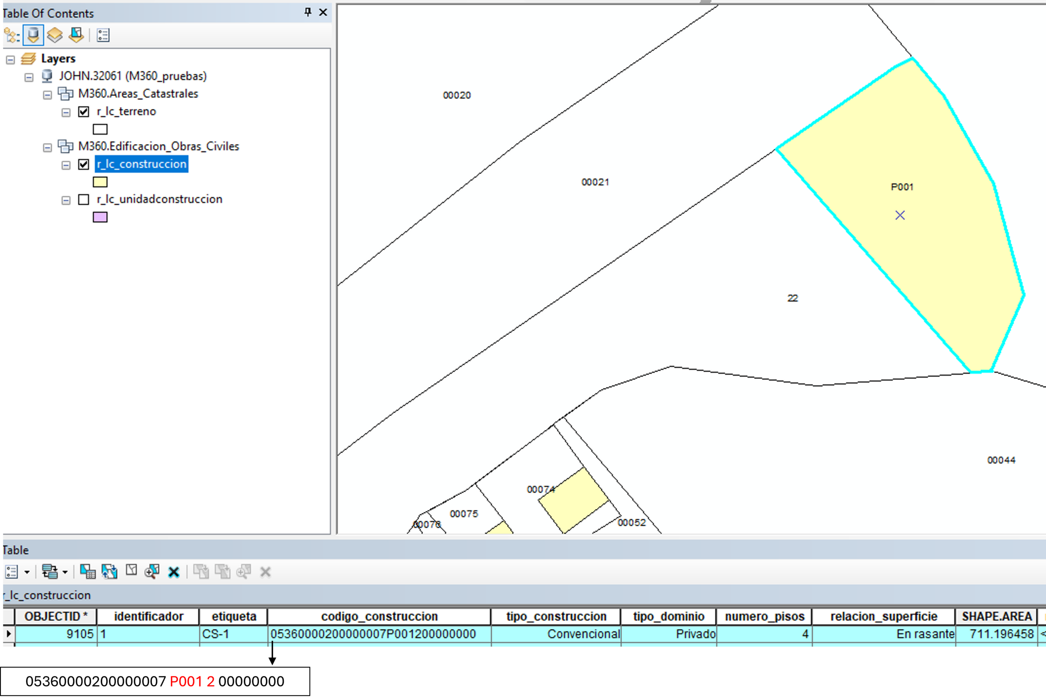Select JOHN.32061 (M360_pruebas) database entry
Image resolution: width=1046 pixels, height=700 pixels.
[133, 76]
